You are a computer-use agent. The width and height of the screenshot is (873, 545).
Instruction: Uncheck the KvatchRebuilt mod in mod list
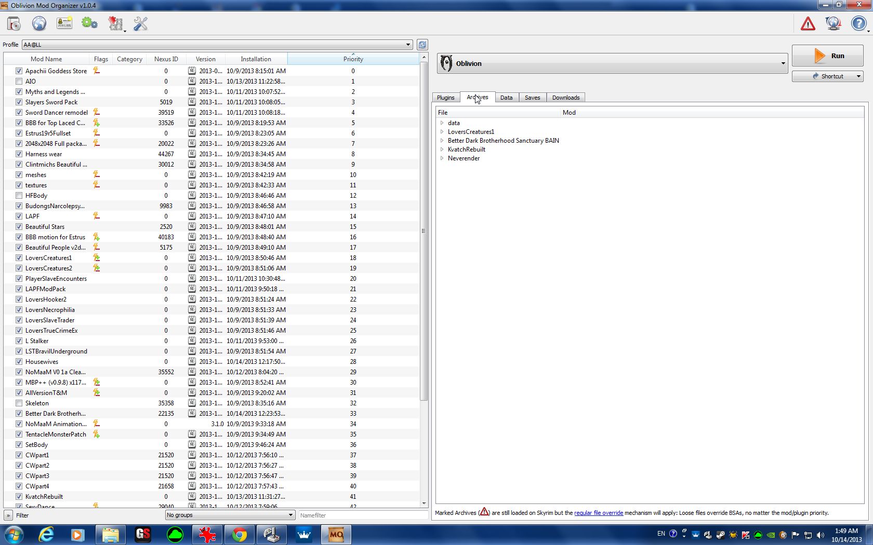[x=19, y=496]
